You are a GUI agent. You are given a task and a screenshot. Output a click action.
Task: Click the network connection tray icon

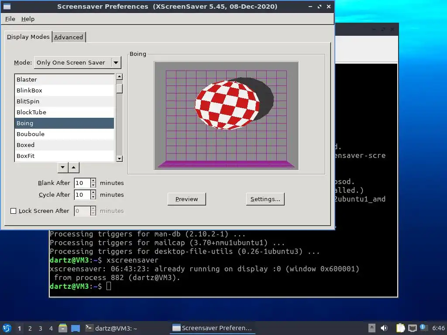pyautogui.click(x=413, y=328)
